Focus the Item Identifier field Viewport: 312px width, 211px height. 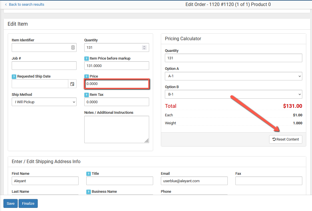(x=44, y=47)
